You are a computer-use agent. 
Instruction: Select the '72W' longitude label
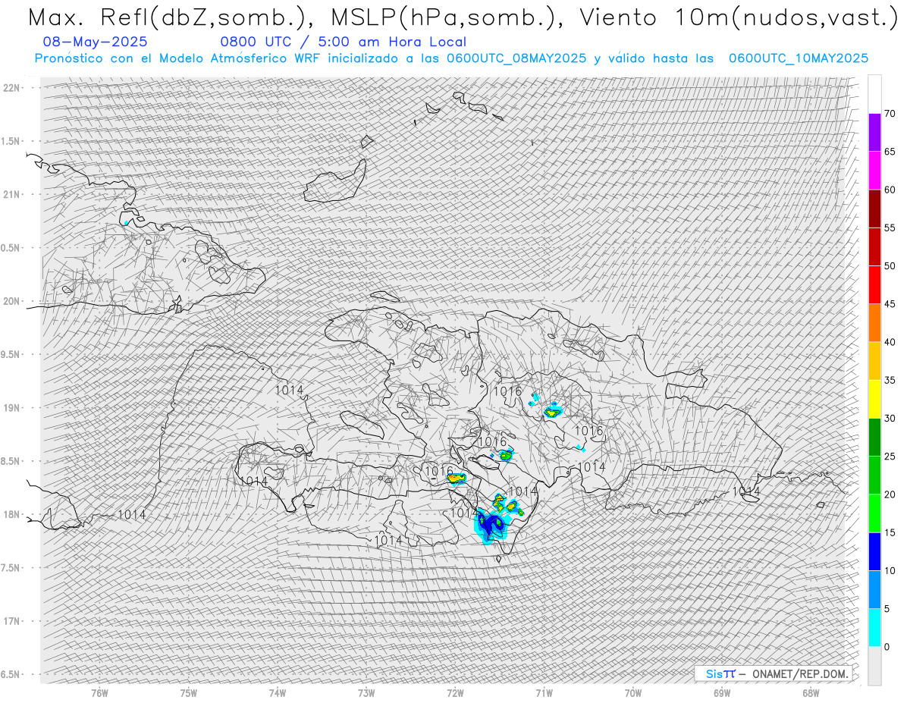pyautogui.click(x=455, y=693)
